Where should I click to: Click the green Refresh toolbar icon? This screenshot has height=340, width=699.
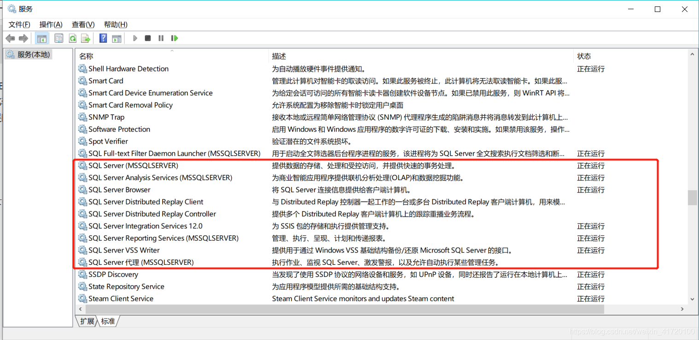[x=72, y=38]
